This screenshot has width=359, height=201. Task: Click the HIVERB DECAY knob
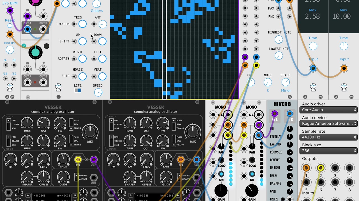pos(290,176)
